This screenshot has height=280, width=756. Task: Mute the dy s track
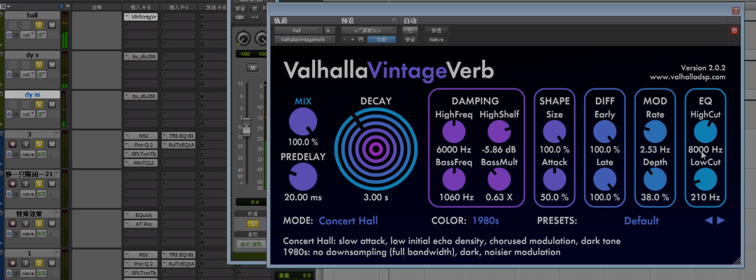(x=52, y=65)
